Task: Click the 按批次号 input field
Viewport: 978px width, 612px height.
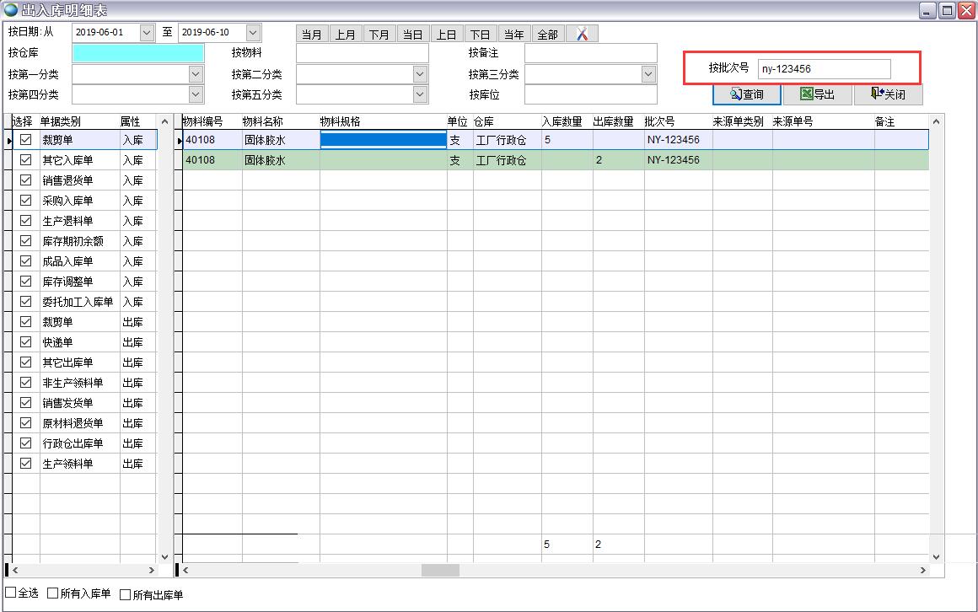Action: pos(824,69)
